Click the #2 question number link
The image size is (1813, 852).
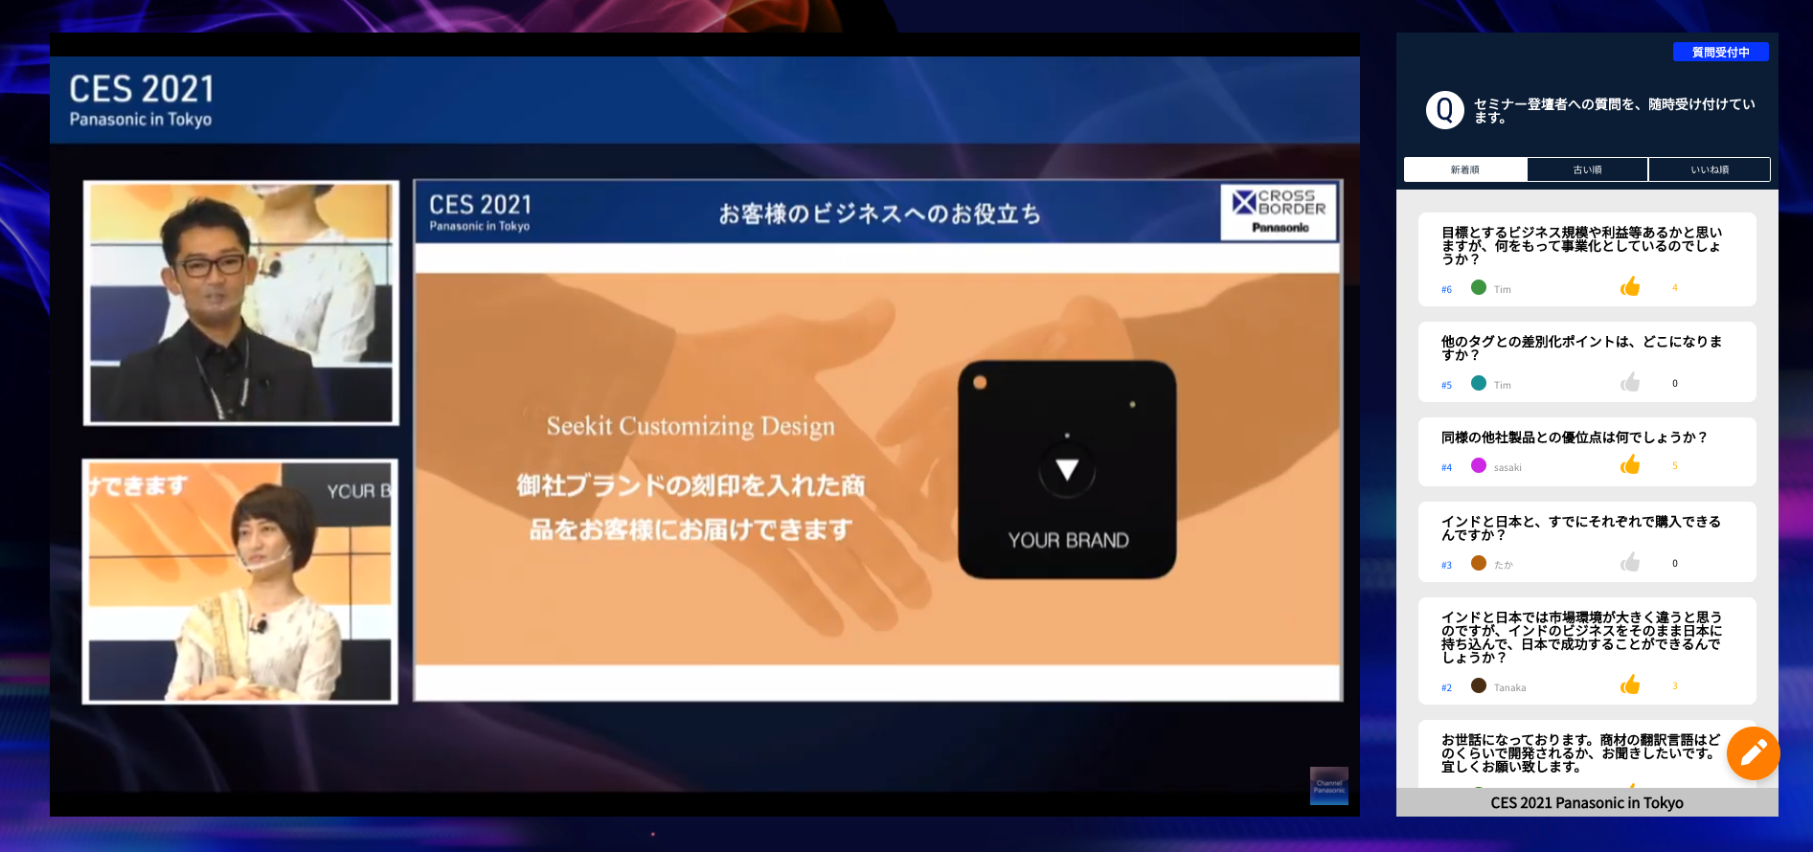click(x=1446, y=687)
